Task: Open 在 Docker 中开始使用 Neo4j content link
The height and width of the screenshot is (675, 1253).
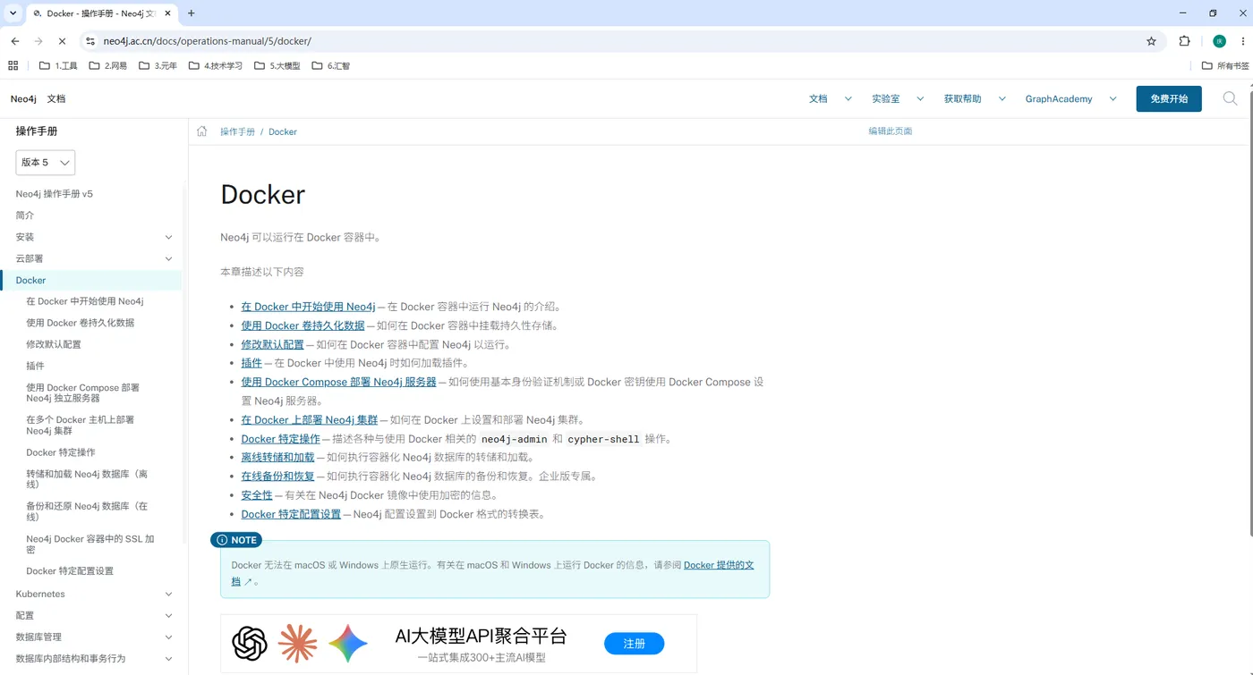Action: [x=308, y=307]
